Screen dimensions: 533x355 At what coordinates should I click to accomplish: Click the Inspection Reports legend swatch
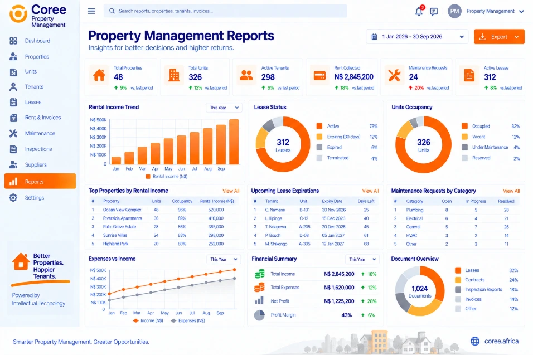[458, 289]
